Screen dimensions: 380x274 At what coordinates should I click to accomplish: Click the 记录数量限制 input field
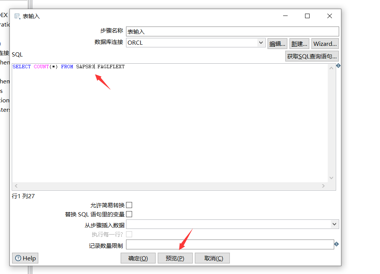230,244
